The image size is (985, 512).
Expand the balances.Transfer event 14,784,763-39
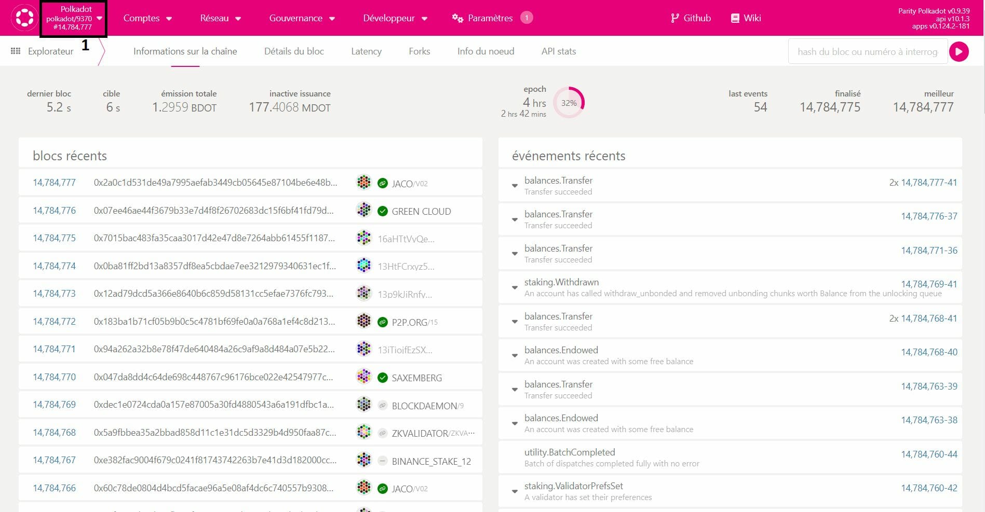tap(515, 390)
